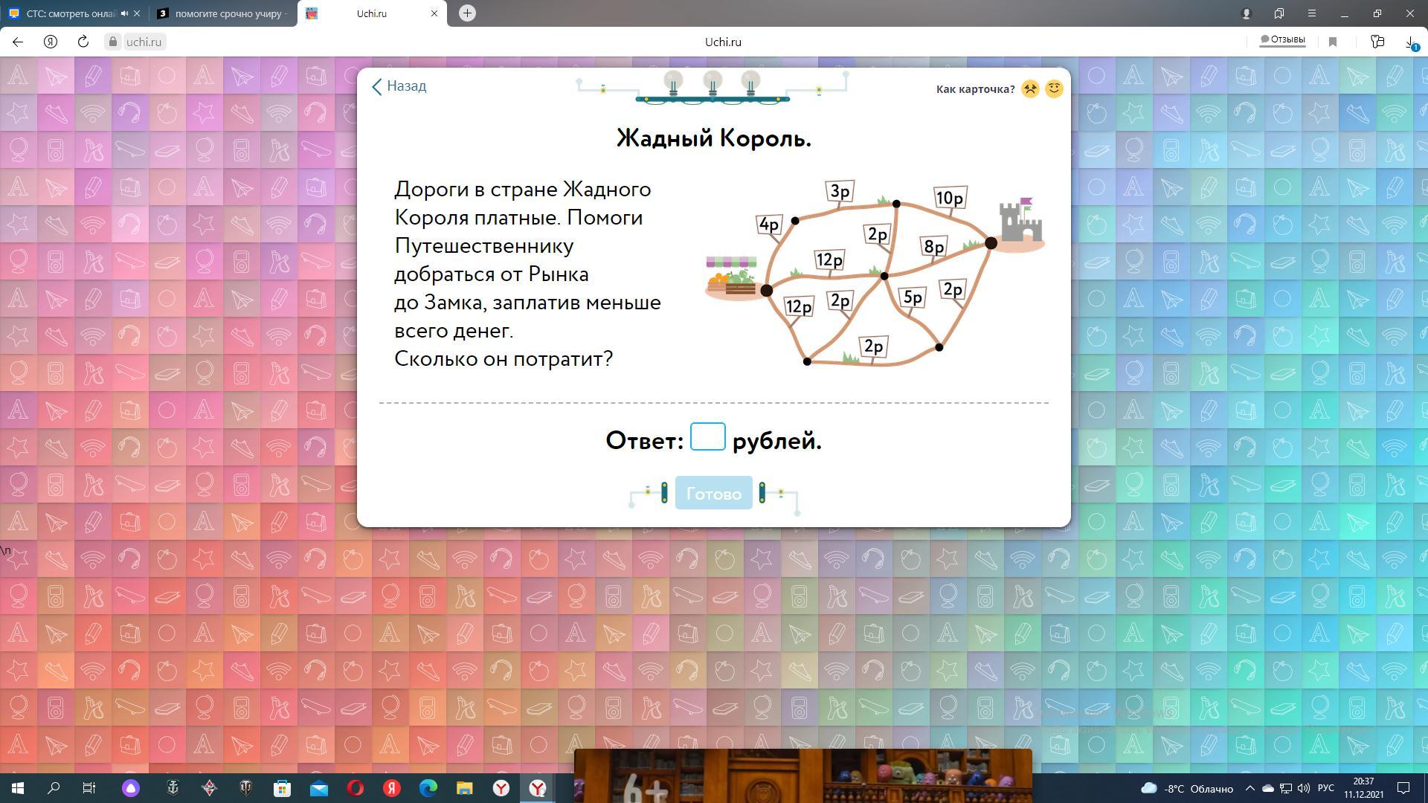Mute the СТС tab audio icon
The image size is (1428, 803).
coord(124,13)
